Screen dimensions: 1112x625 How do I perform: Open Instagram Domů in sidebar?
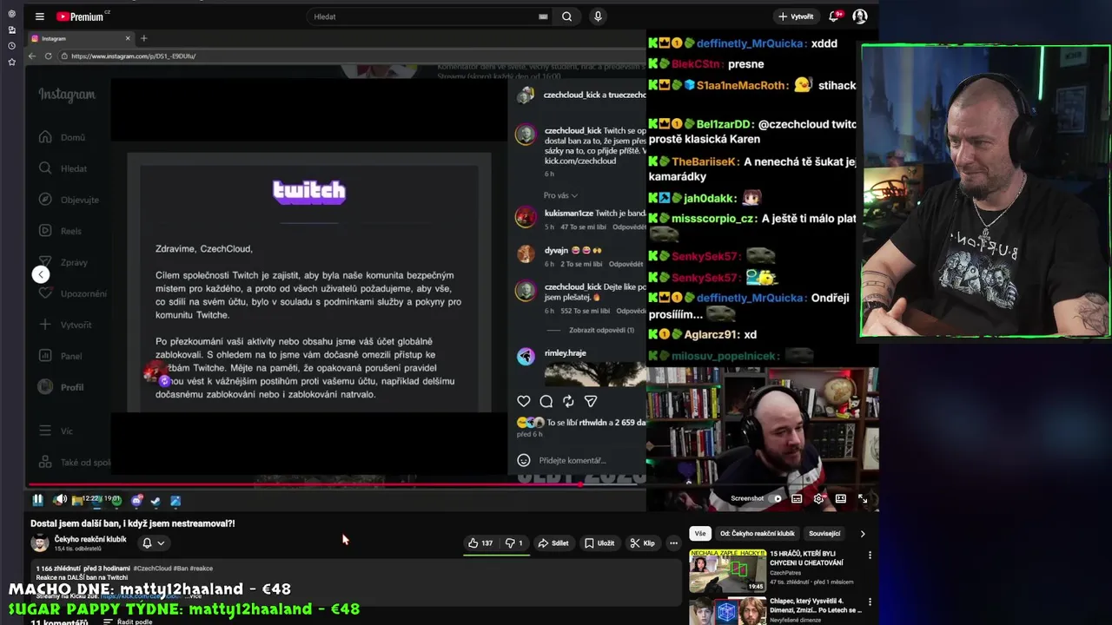coord(62,137)
